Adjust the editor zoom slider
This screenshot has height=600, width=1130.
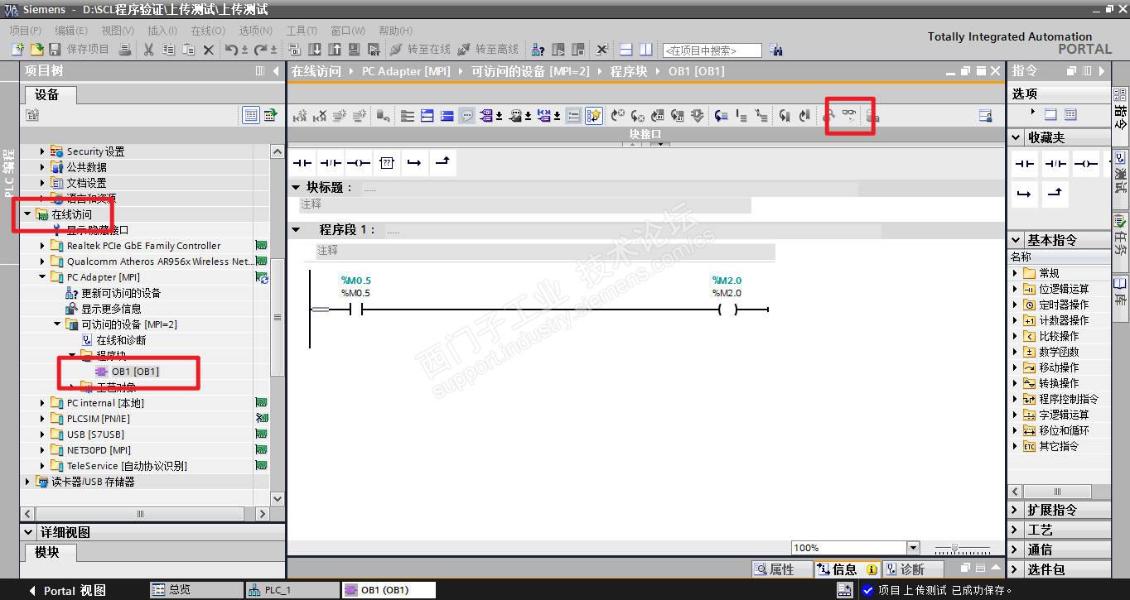pyautogui.click(x=961, y=548)
